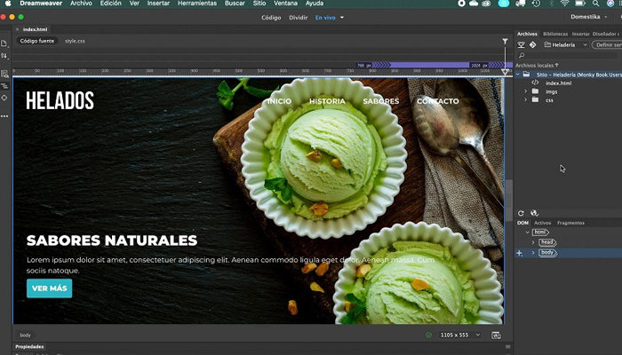Click File Management arrows icon in left toolbar
622x355 pixels.
pos(4,56)
